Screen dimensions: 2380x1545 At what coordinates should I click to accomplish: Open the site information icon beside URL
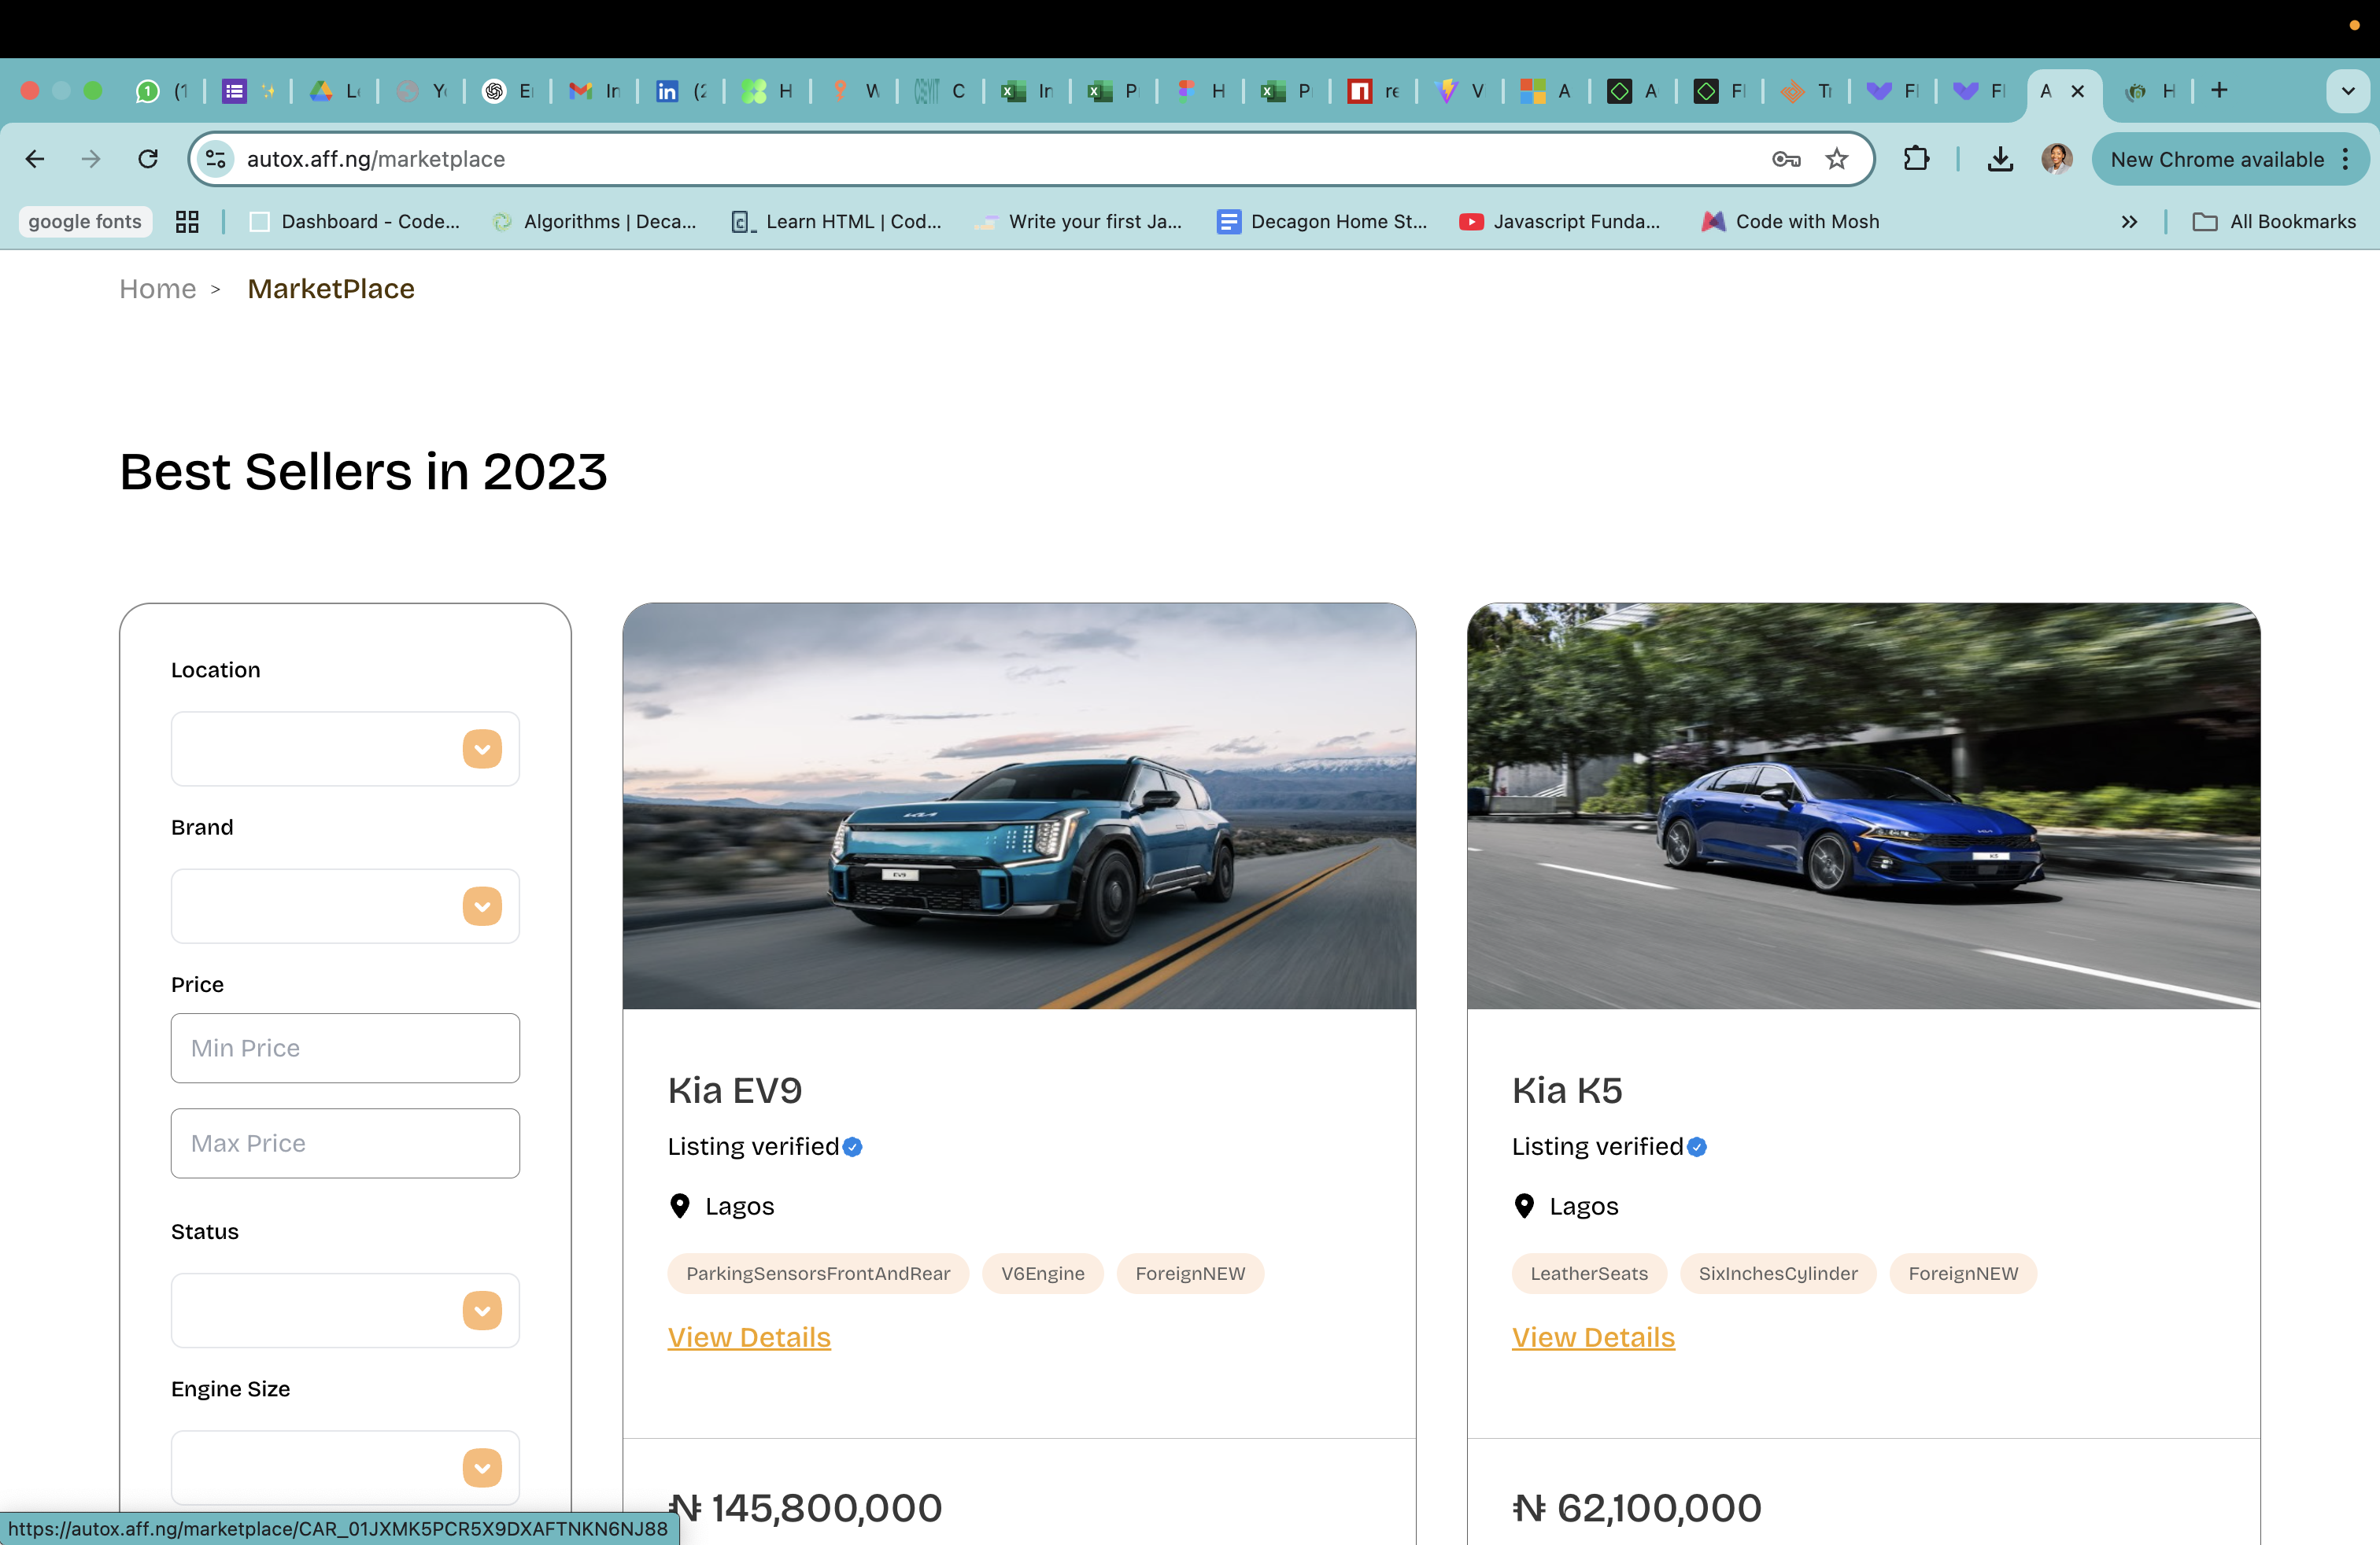point(215,159)
